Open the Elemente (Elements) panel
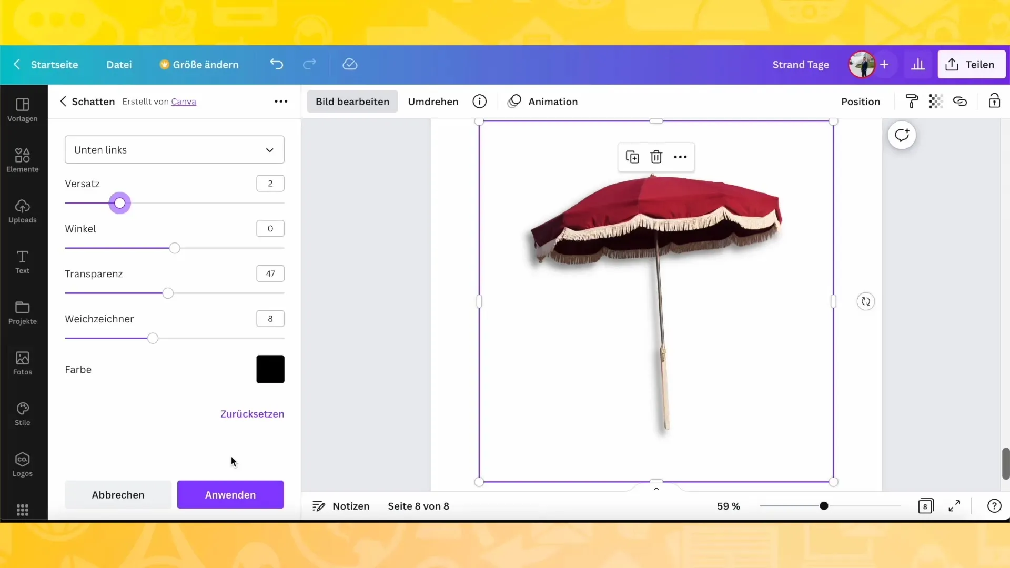Image resolution: width=1010 pixels, height=568 pixels. 22,160
